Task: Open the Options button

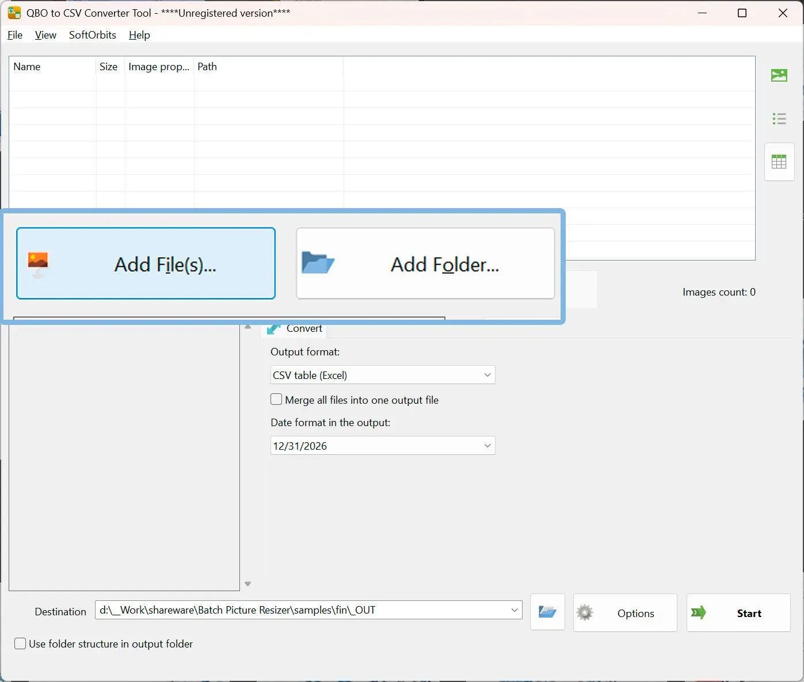Action: click(x=625, y=612)
